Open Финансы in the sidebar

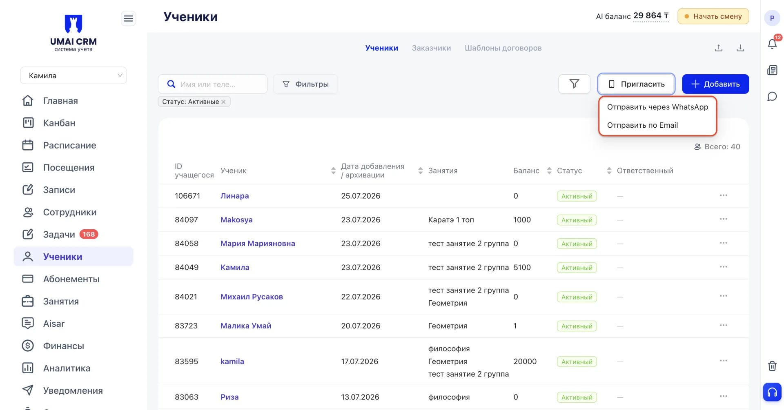click(x=73, y=346)
